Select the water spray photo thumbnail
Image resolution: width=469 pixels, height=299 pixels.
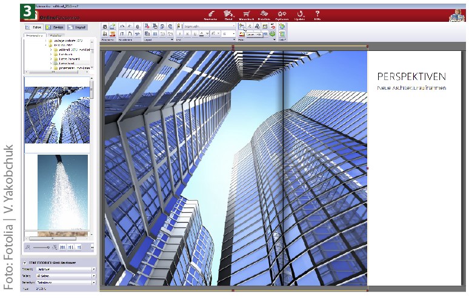click(63, 192)
